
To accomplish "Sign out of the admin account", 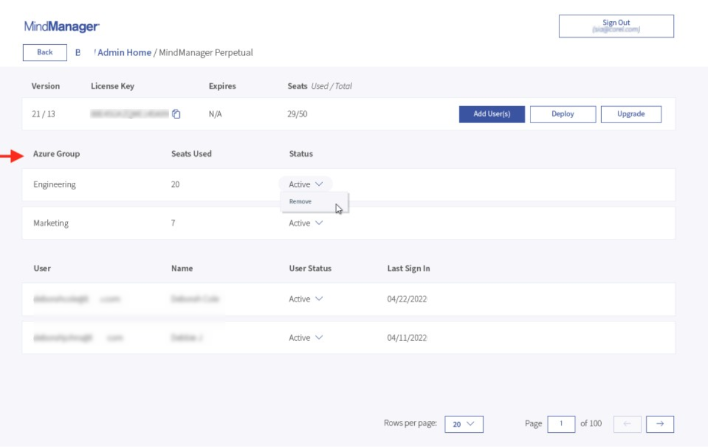I will [617, 26].
